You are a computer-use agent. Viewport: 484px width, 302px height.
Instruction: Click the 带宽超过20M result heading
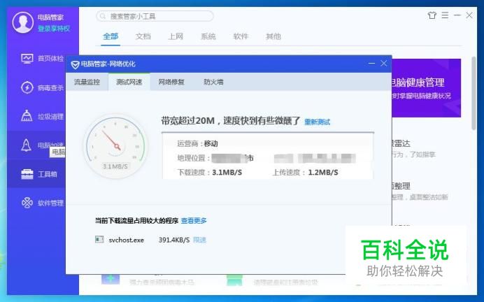click(x=231, y=121)
